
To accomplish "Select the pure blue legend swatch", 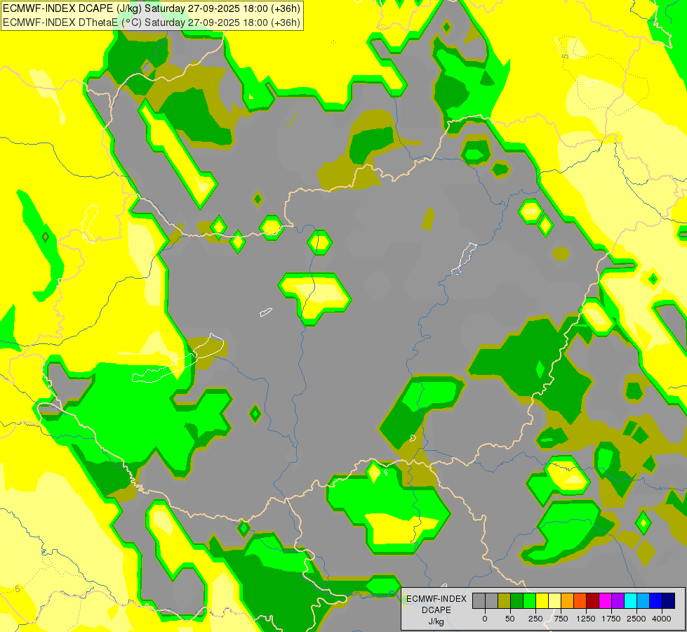I will (656, 601).
